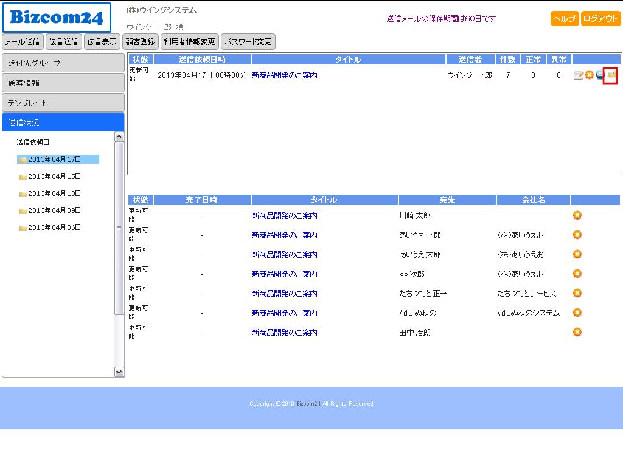
Task: Click the blue mail icon in the top request row
Action: tap(600, 75)
